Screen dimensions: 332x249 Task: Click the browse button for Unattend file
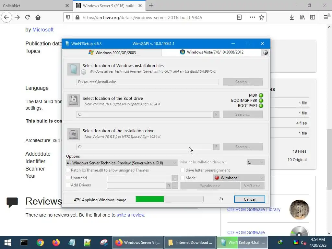click(x=175, y=178)
